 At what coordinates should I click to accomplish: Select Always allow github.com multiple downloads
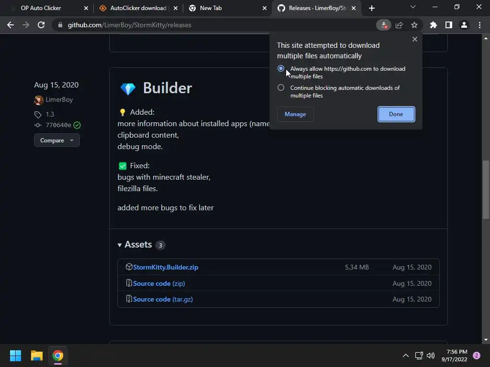click(x=281, y=68)
